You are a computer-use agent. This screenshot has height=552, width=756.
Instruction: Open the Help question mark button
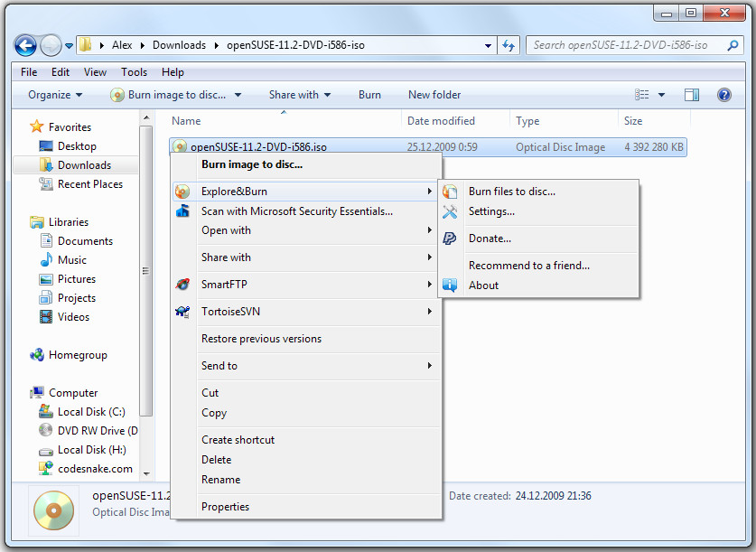click(x=723, y=95)
